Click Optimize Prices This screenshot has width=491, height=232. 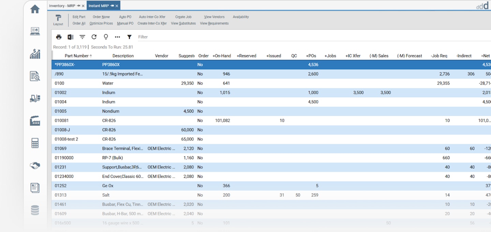click(x=101, y=23)
